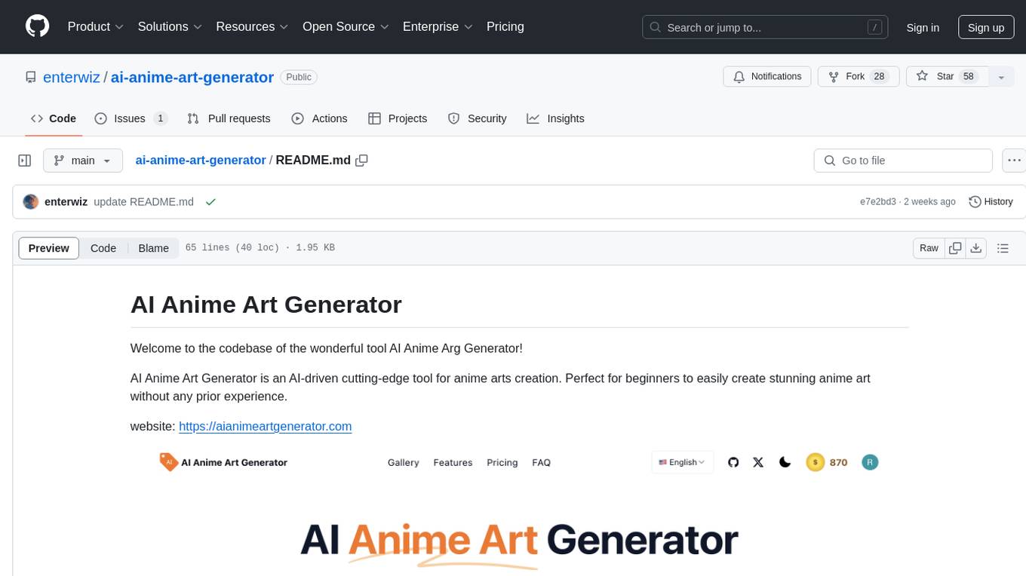The height and width of the screenshot is (576, 1026).
Task: Expand the Enterprise menu
Action: (438, 26)
